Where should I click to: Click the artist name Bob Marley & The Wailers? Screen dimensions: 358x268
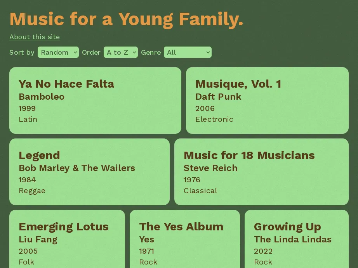[x=77, y=168]
